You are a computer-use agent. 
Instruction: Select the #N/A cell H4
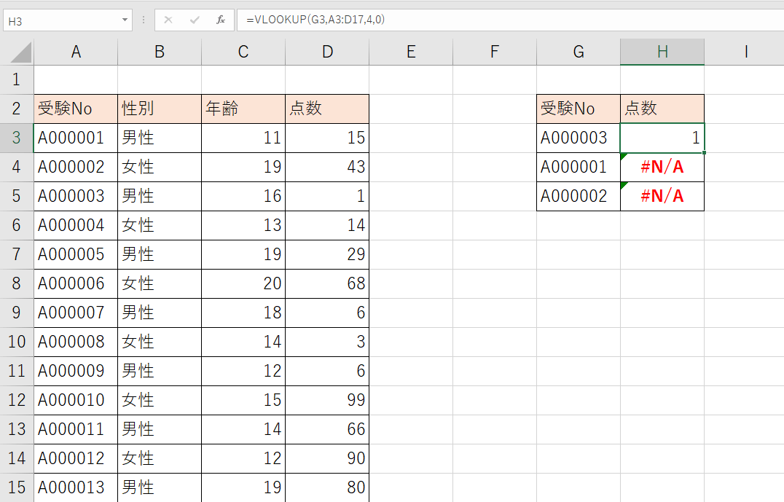click(662, 166)
